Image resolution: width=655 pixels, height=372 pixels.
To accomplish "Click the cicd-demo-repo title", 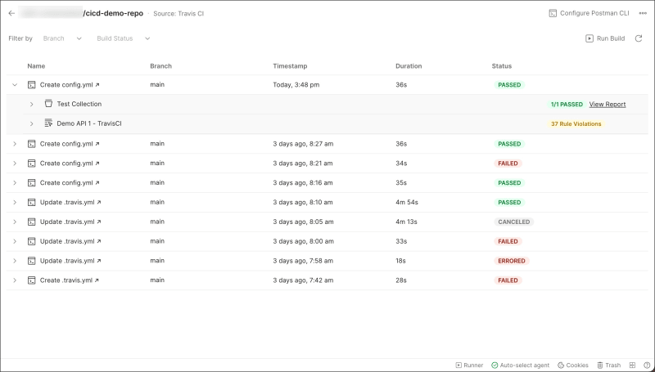I will (x=113, y=13).
